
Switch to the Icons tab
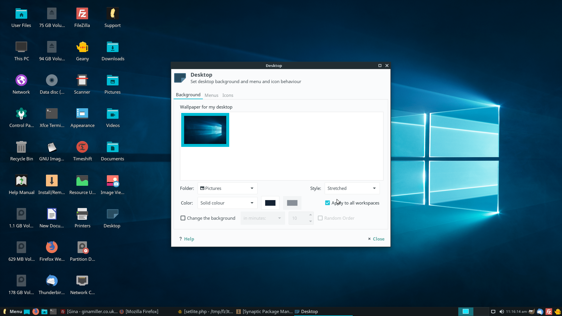coord(227,95)
